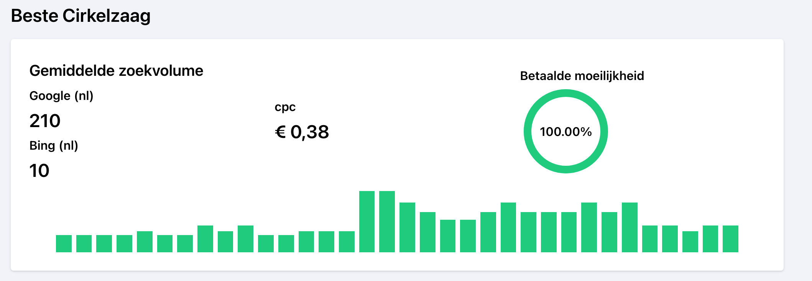Image resolution: width=812 pixels, height=281 pixels.
Task: Select the Gemiddelde zoekvolume title
Action: [116, 71]
